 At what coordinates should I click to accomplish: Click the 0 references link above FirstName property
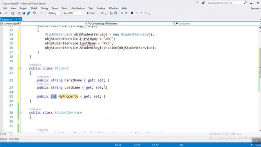pos(43,77)
